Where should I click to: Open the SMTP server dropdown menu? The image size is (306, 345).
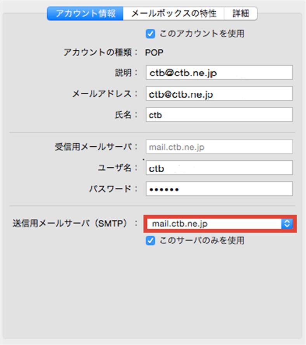[220, 224]
